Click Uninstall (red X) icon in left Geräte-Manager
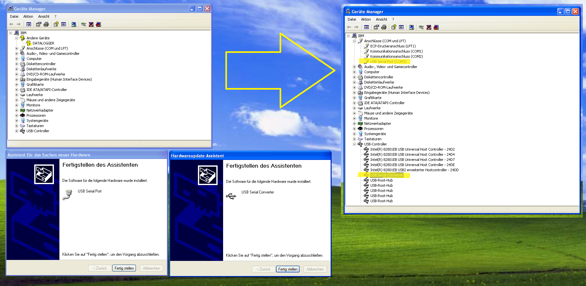 pos(91,24)
